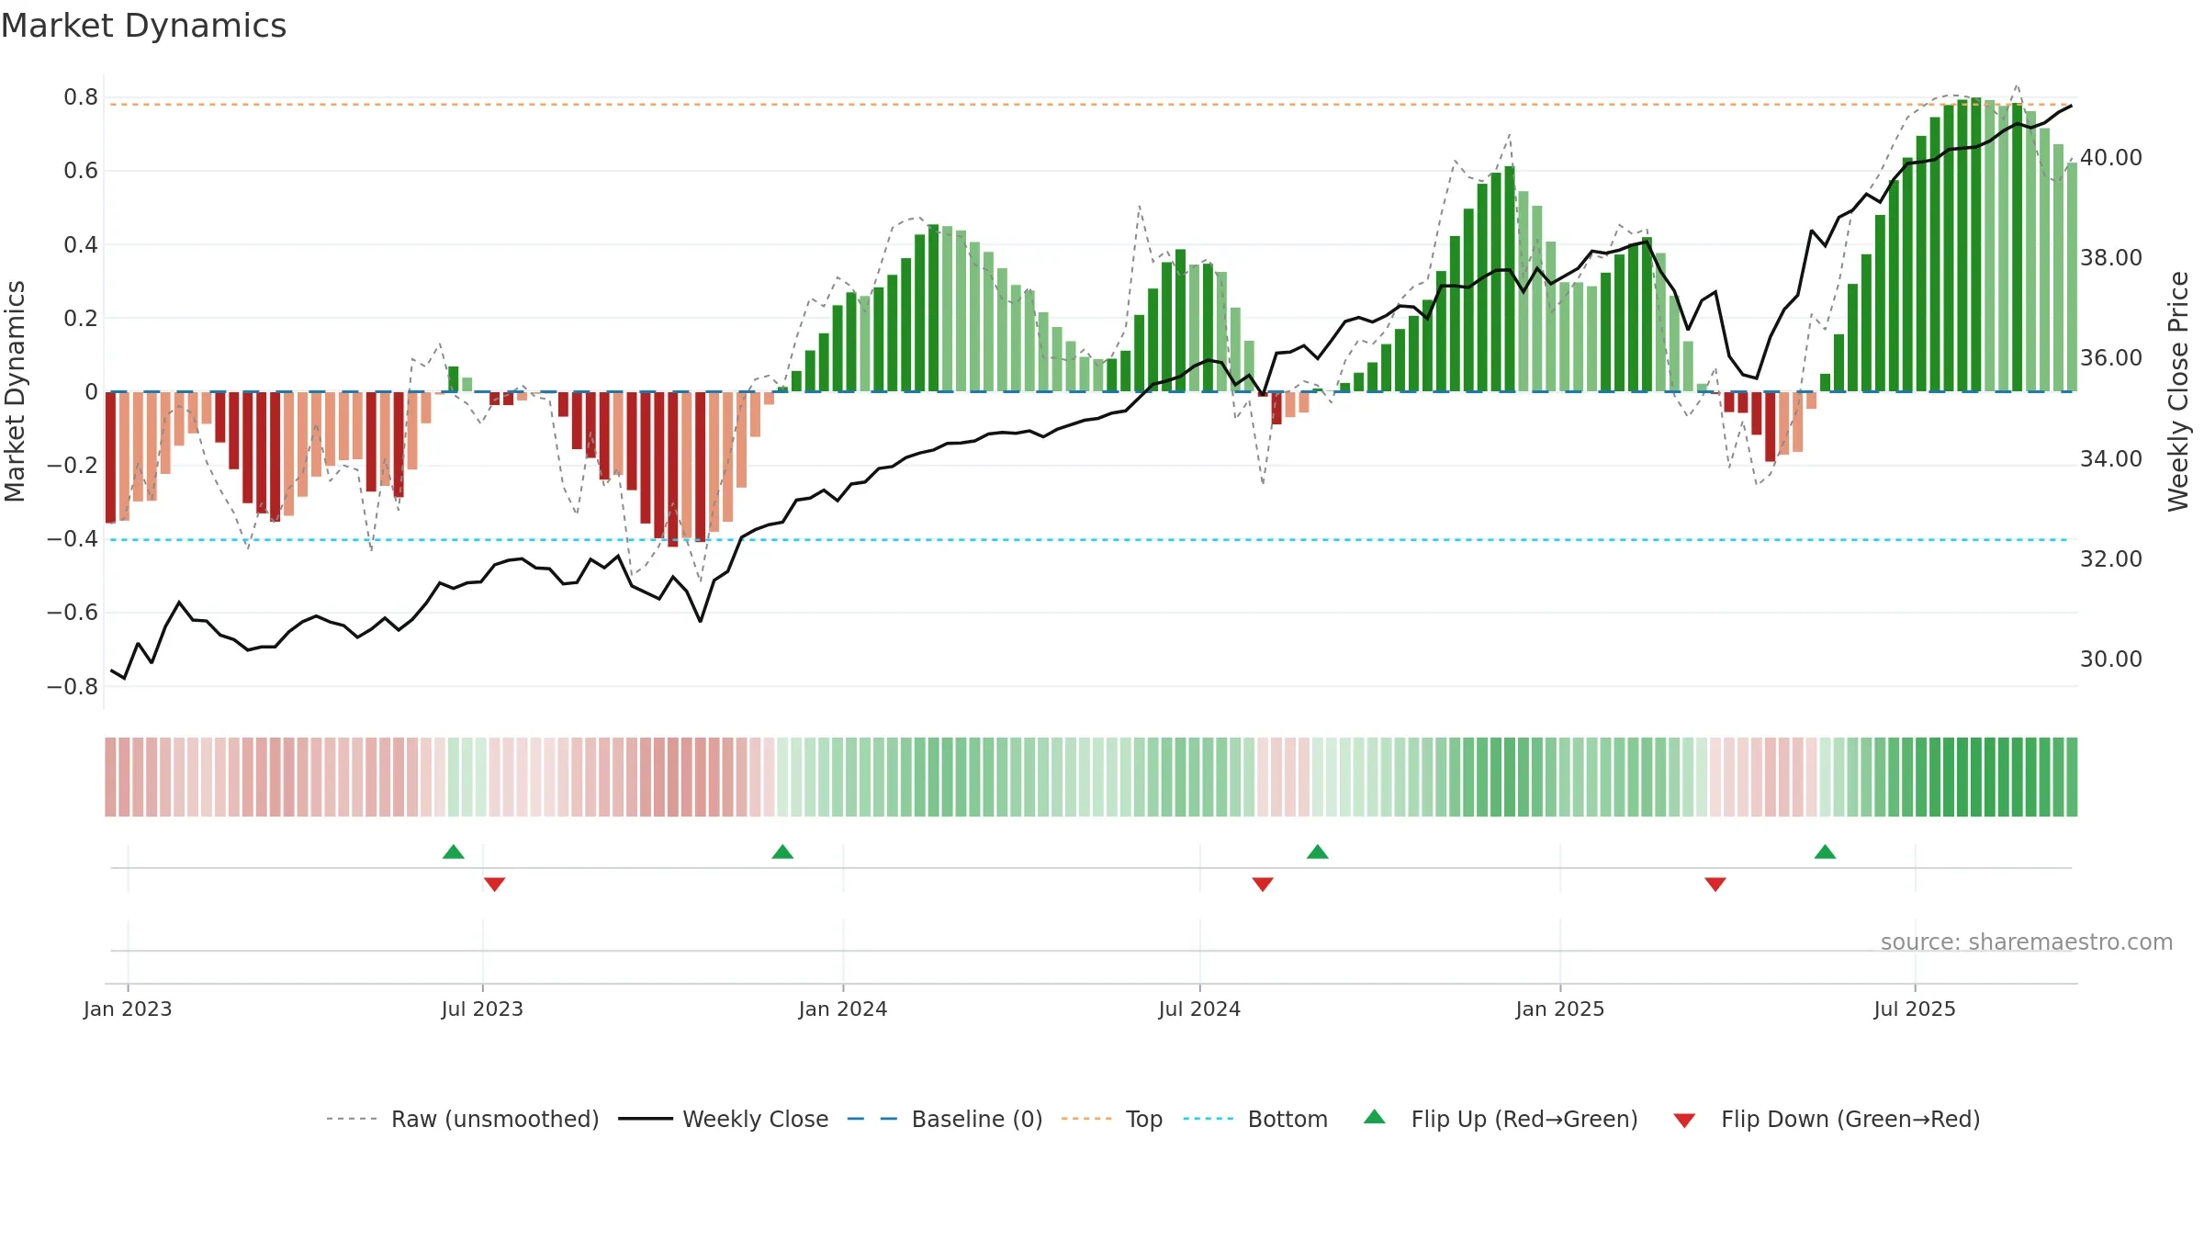The width and height of the screenshot is (2204, 1240).
Task: Toggle the Baseline (0) legend item
Action: pos(945,1119)
